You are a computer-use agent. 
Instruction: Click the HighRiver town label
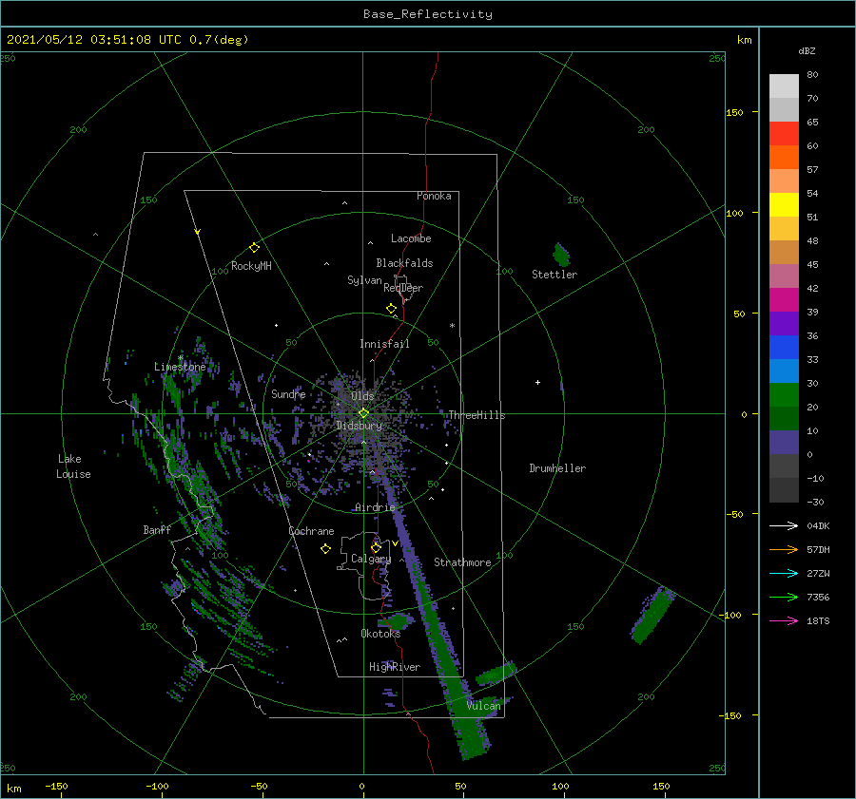click(395, 667)
